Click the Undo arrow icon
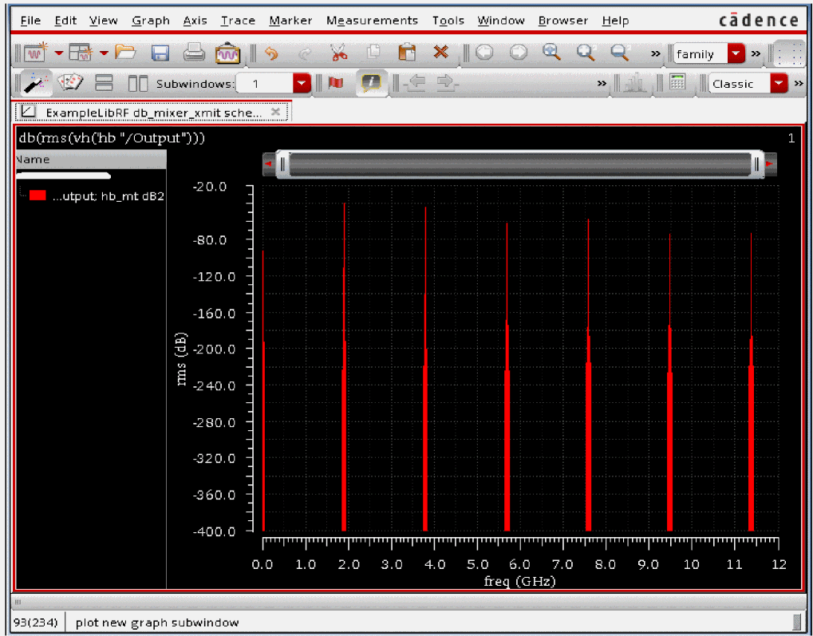The height and width of the screenshot is (636, 813). click(x=271, y=53)
